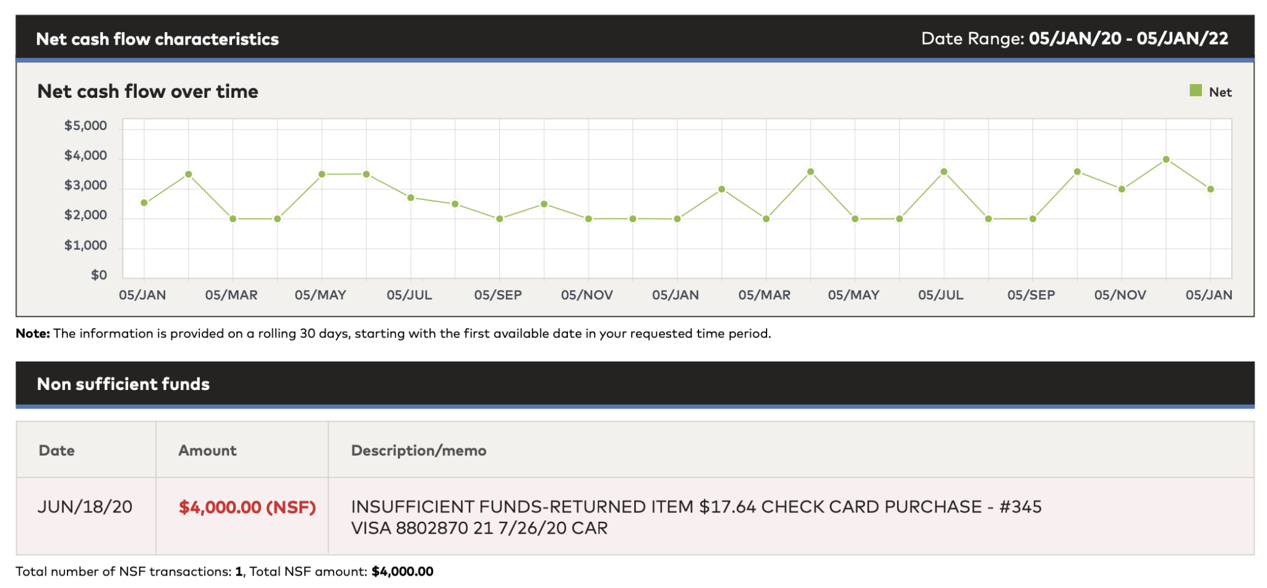The height and width of the screenshot is (588, 1267).
Task: Click the red $4,000.00 (NSF) amount
Action: point(247,508)
